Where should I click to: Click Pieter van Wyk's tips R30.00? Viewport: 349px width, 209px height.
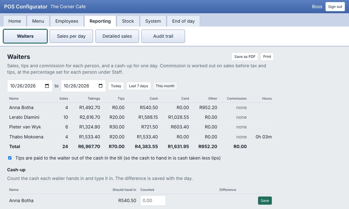click(117, 127)
